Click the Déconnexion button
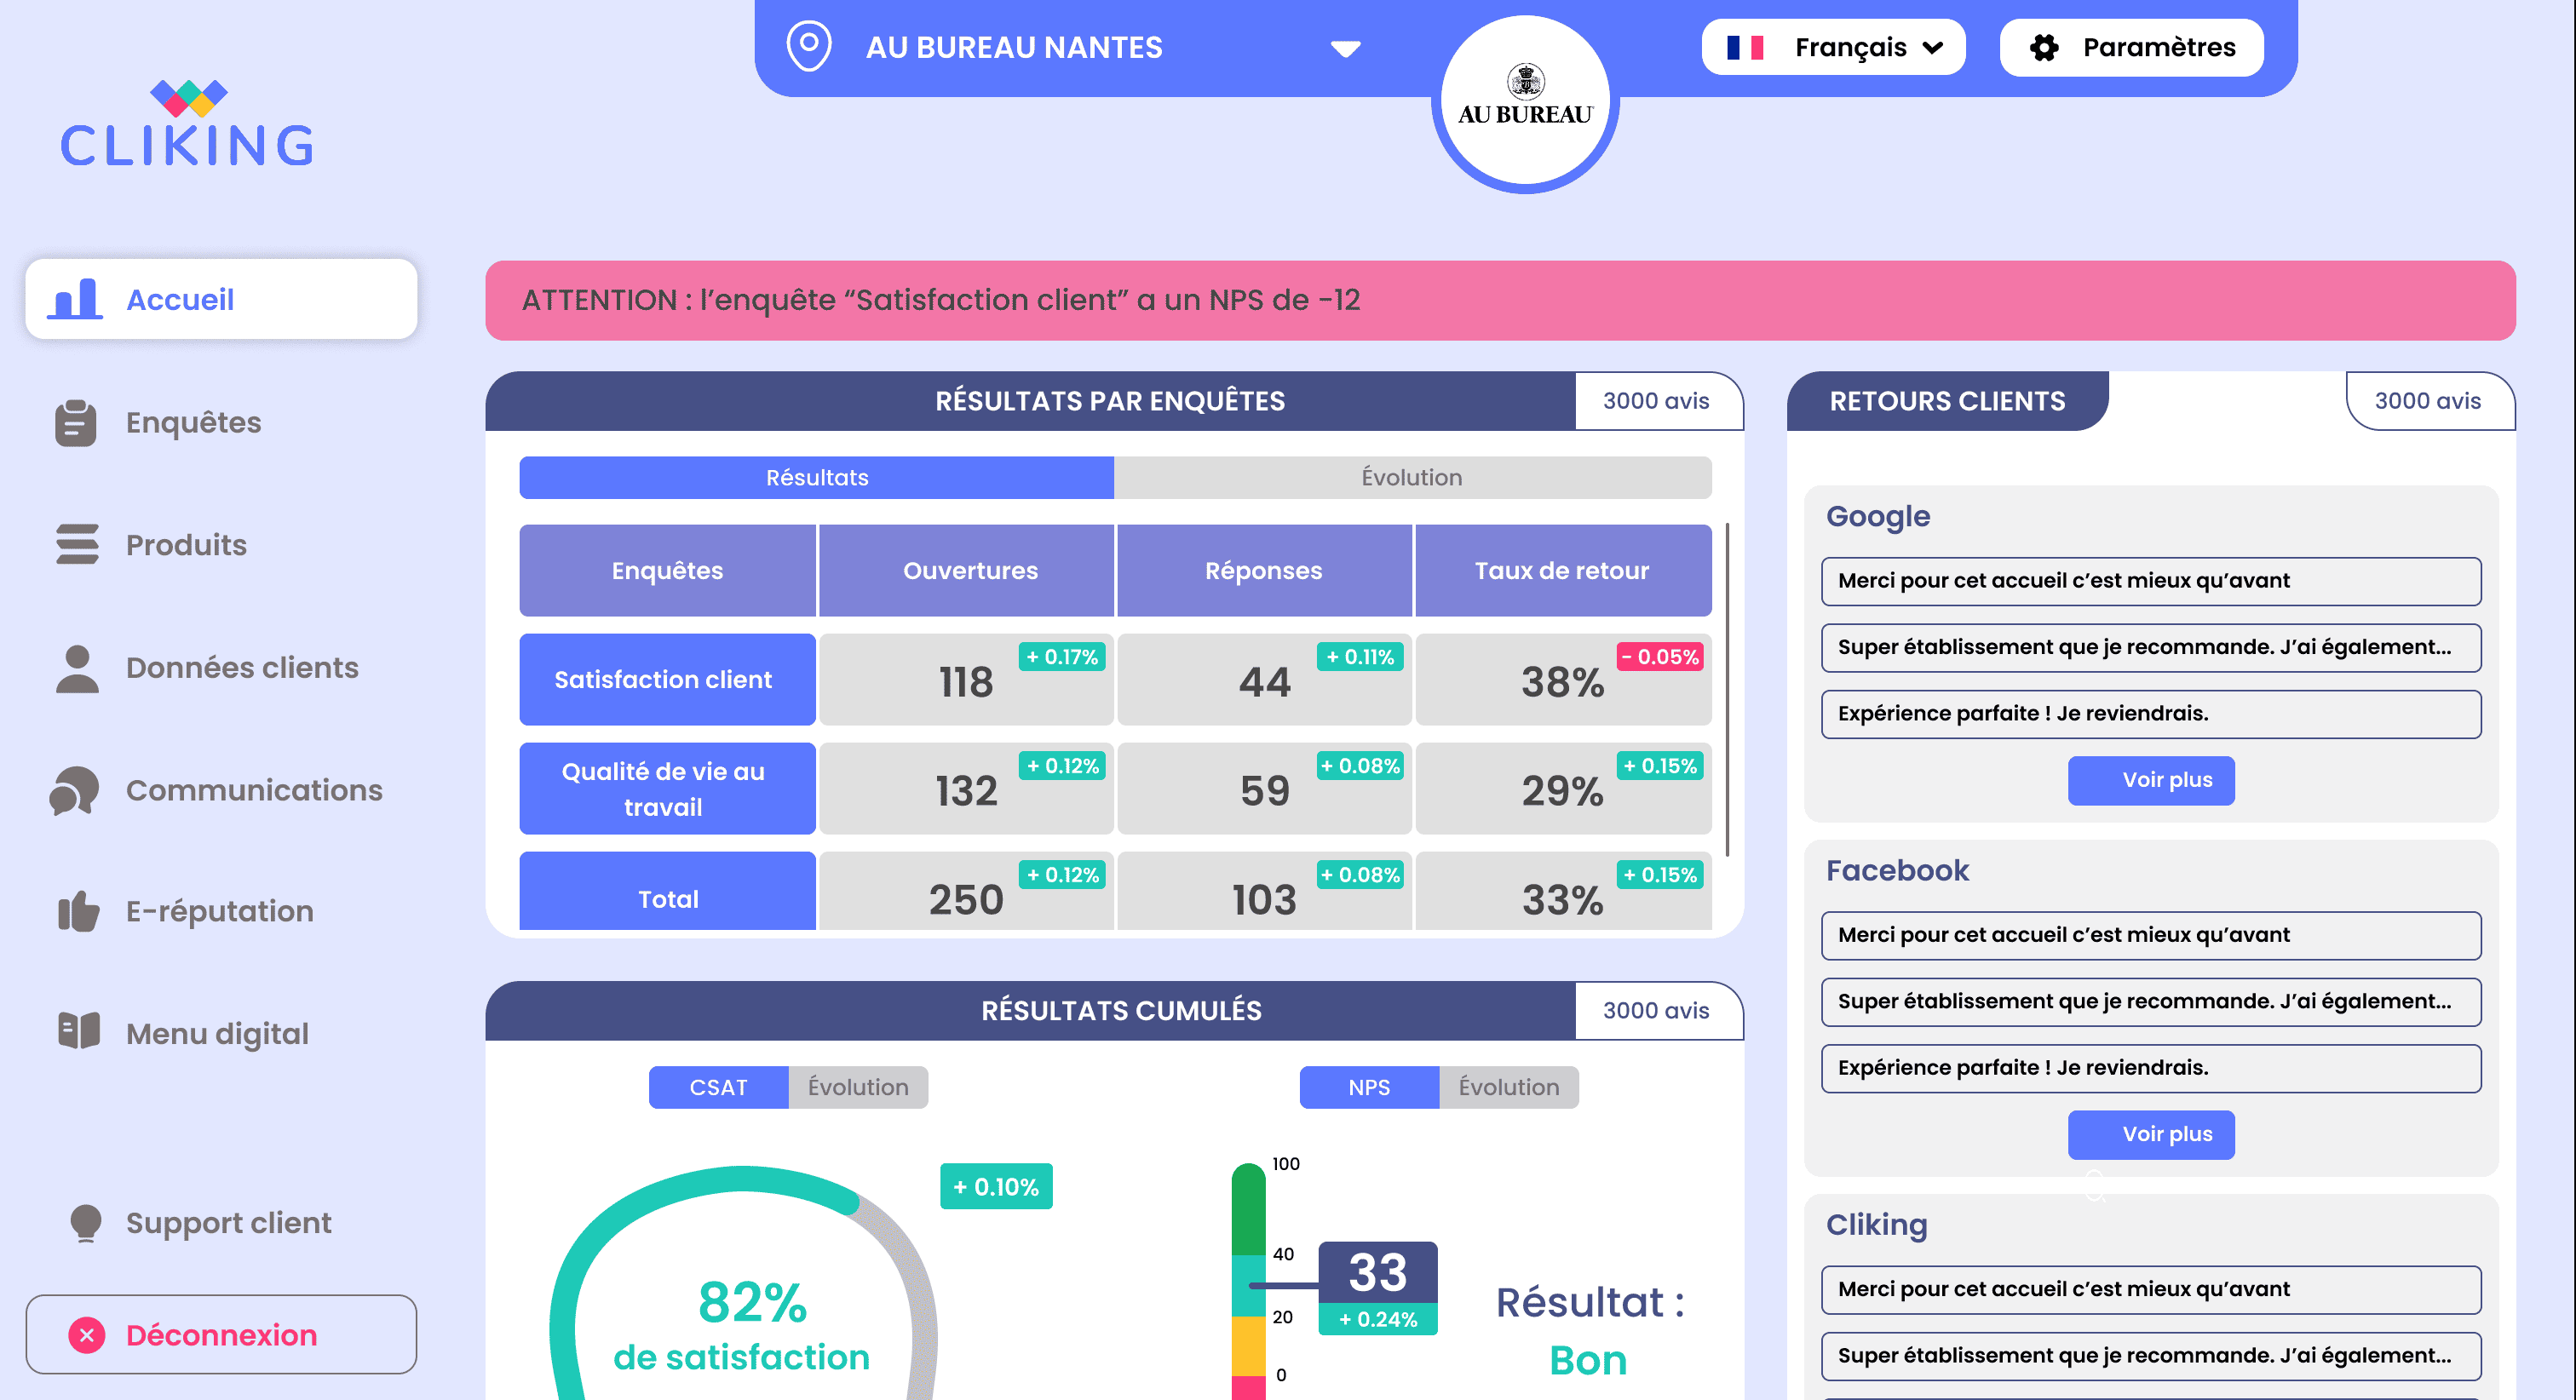 click(x=221, y=1334)
